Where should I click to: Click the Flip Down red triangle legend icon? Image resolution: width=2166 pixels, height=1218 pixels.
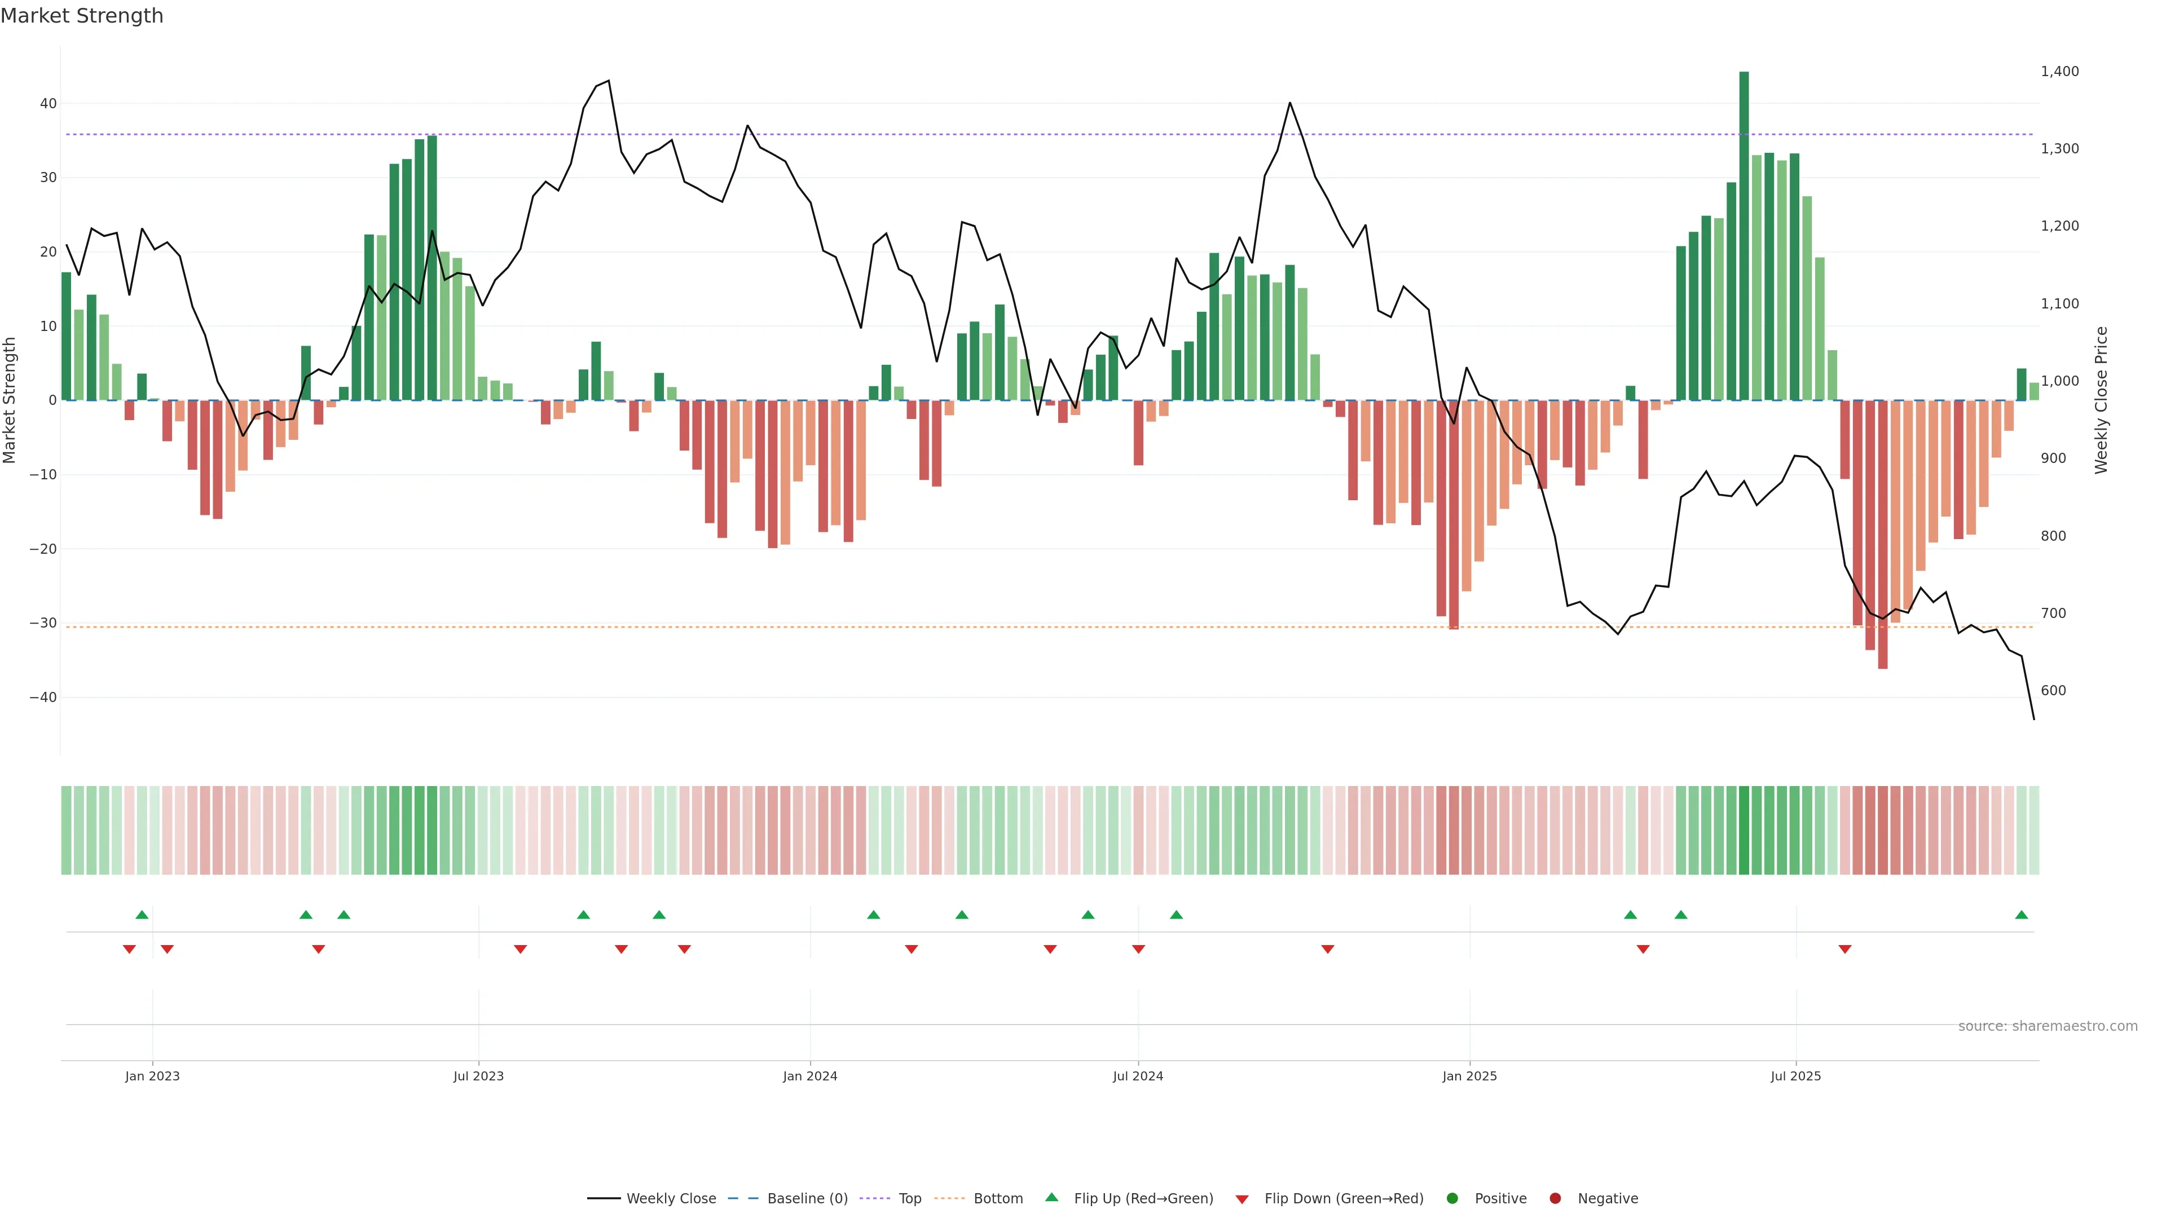(1242, 1199)
